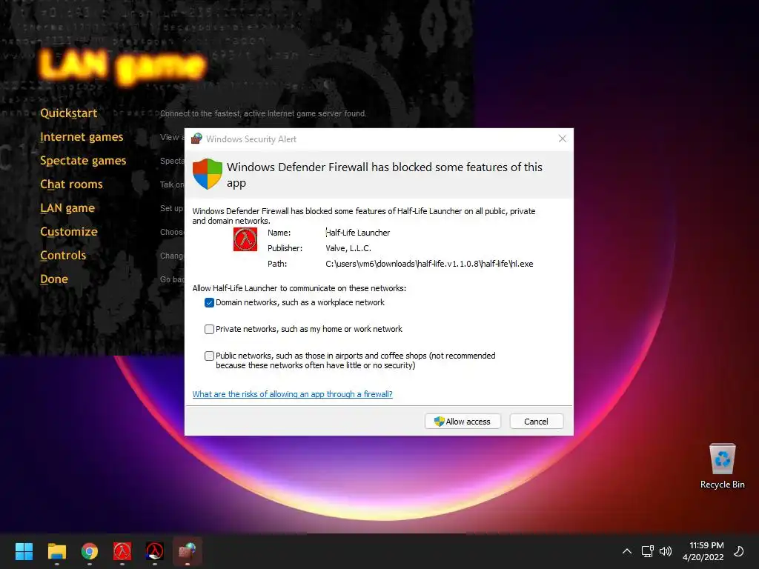Open the firewall risks help link
The height and width of the screenshot is (569, 759).
[292, 394]
